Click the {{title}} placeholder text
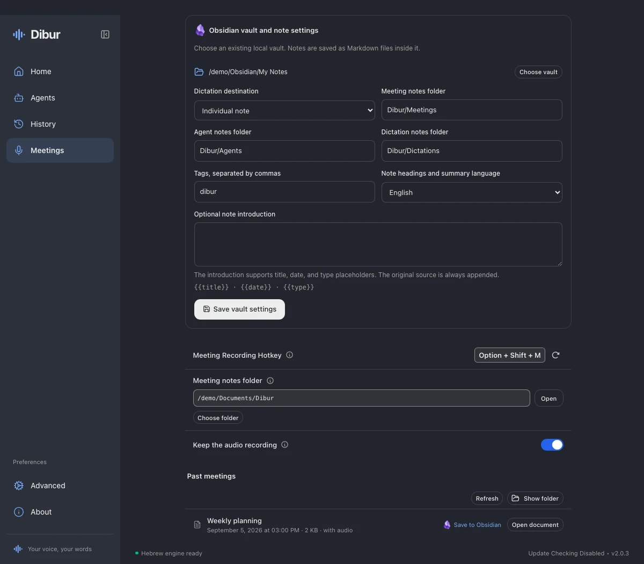644x564 pixels. [211, 287]
